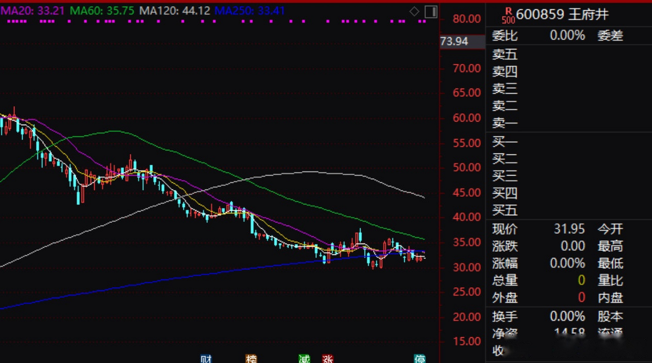This screenshot has height=363, width=652.
Task: Click the blue 财 event marker
Action: point(206,359)
